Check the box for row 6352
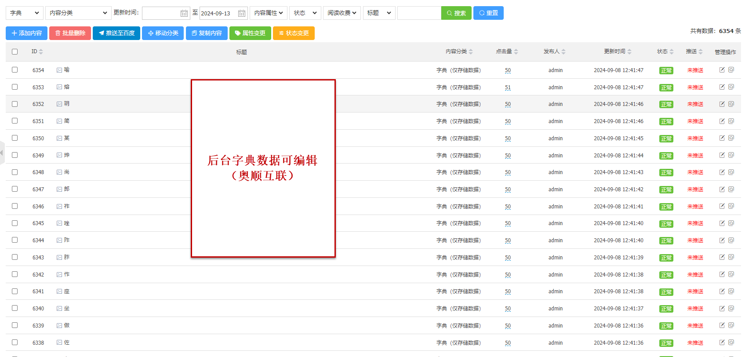 pos(15,104)
